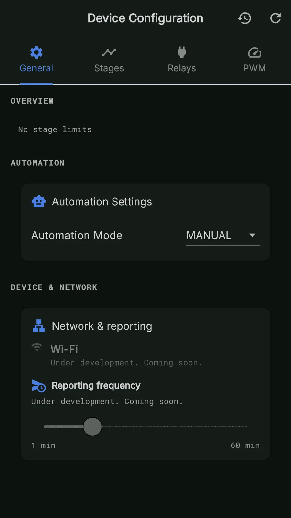Click the Network & reporting icon
The image size is (291, 518).
tap(39, 326)
